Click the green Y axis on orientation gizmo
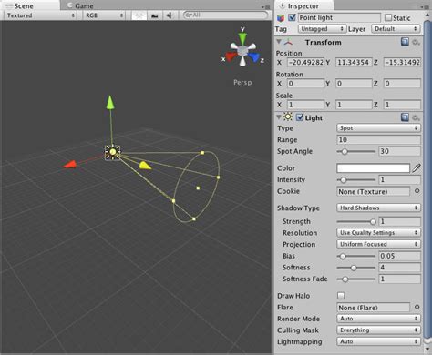Image resolution: width=432 pixels, height=355 pixels. click(242, 37)
